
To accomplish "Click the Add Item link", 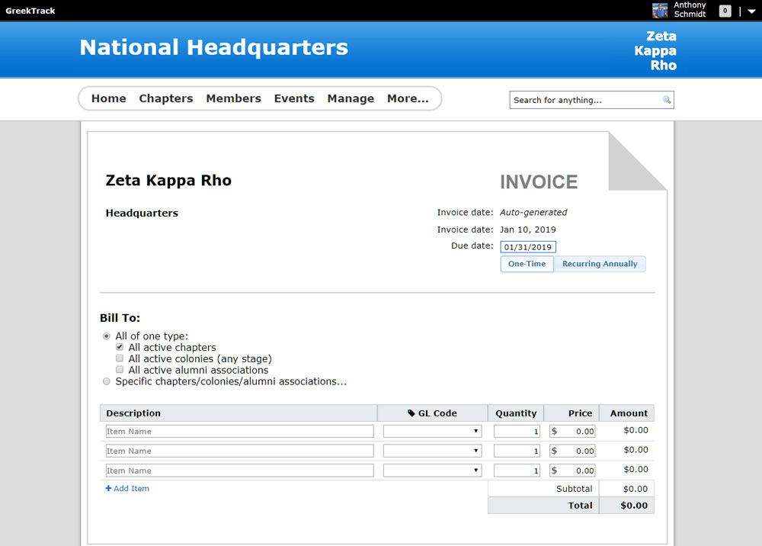I will pos(127,489).
